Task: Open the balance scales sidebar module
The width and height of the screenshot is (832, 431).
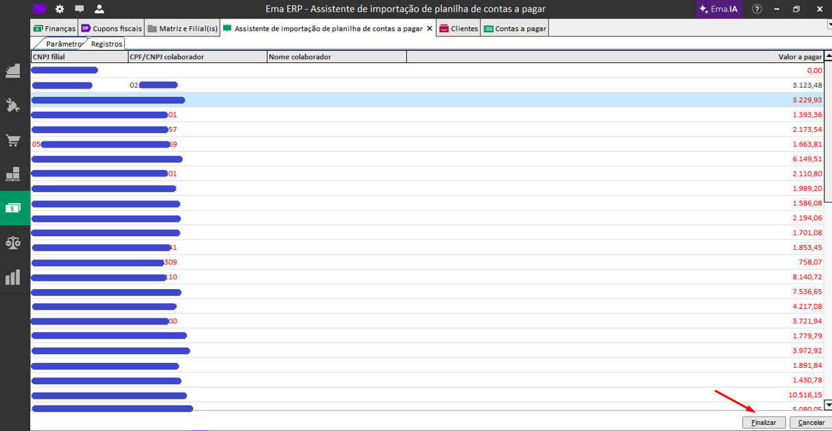Action: (x=13, y=242)
